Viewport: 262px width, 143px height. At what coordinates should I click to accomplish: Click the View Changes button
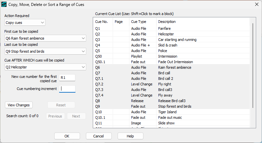(19, 105)
